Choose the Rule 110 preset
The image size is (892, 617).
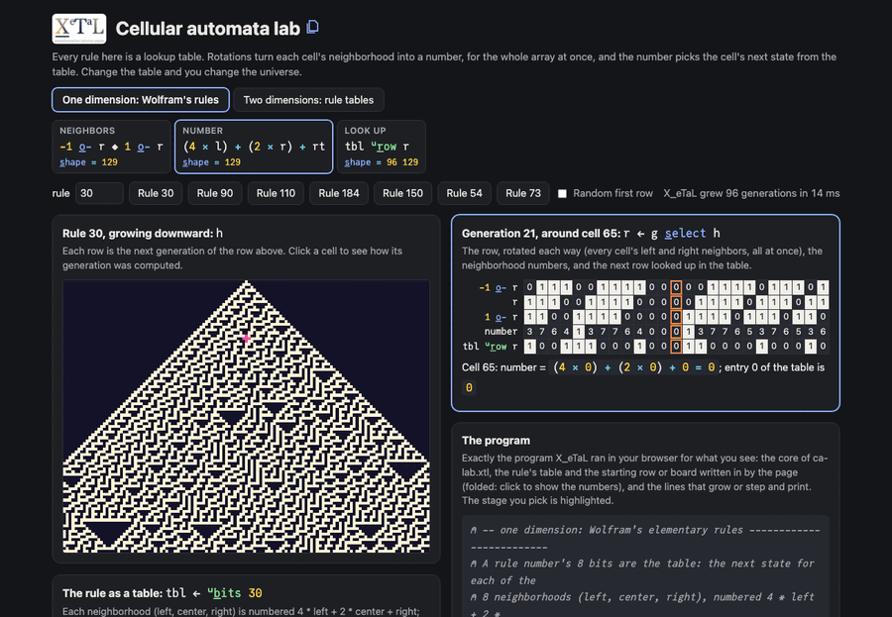pos(276,193)
